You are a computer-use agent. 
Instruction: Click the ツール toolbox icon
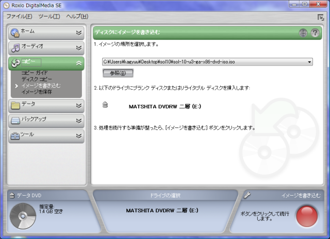coord(15,135)
